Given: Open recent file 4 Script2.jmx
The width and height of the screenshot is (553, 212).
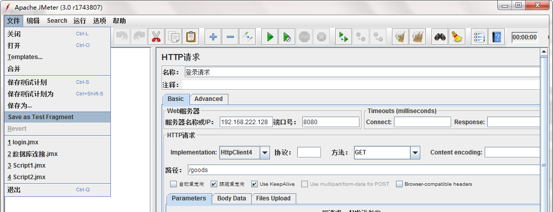Looking at the screenshot, I should pyautogui.click(x=58, y=177).
